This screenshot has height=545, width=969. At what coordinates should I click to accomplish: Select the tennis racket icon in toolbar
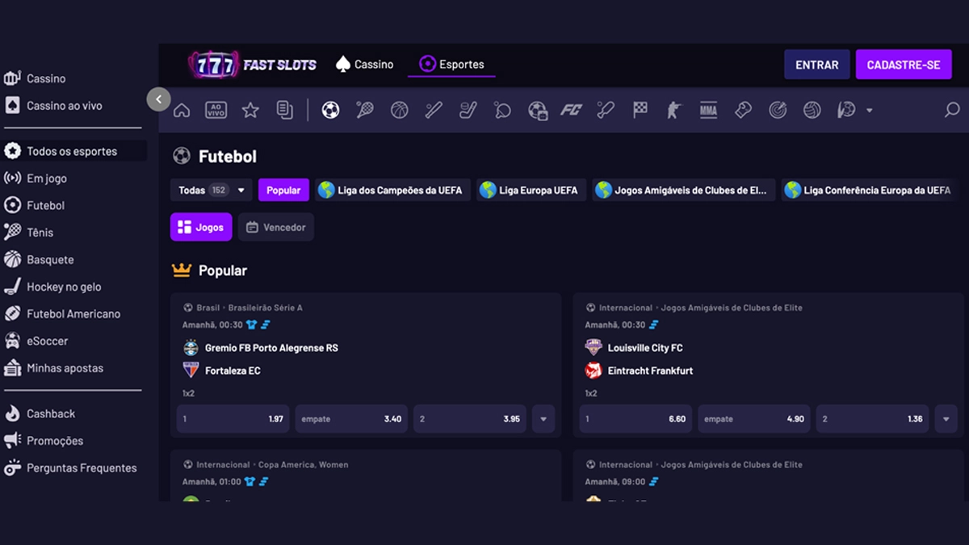[365, 111]
